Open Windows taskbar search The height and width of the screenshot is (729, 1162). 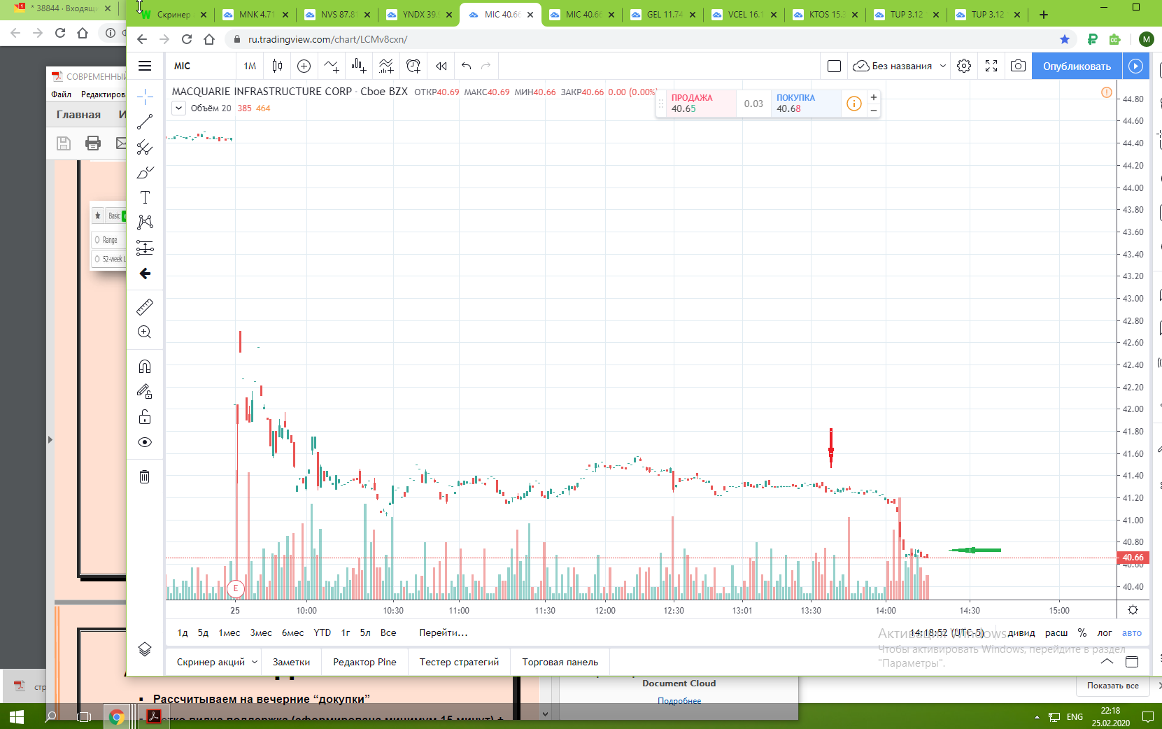[50, 716]
